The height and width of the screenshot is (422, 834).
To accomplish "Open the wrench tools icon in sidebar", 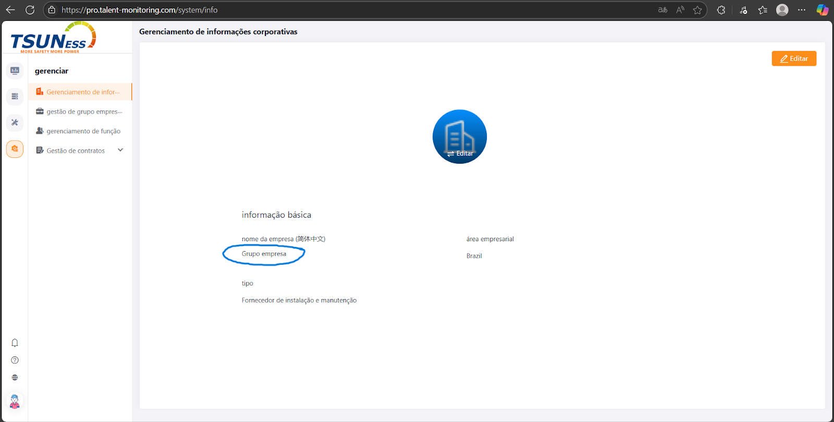I will pyautogui.click(x=15, y=122).
